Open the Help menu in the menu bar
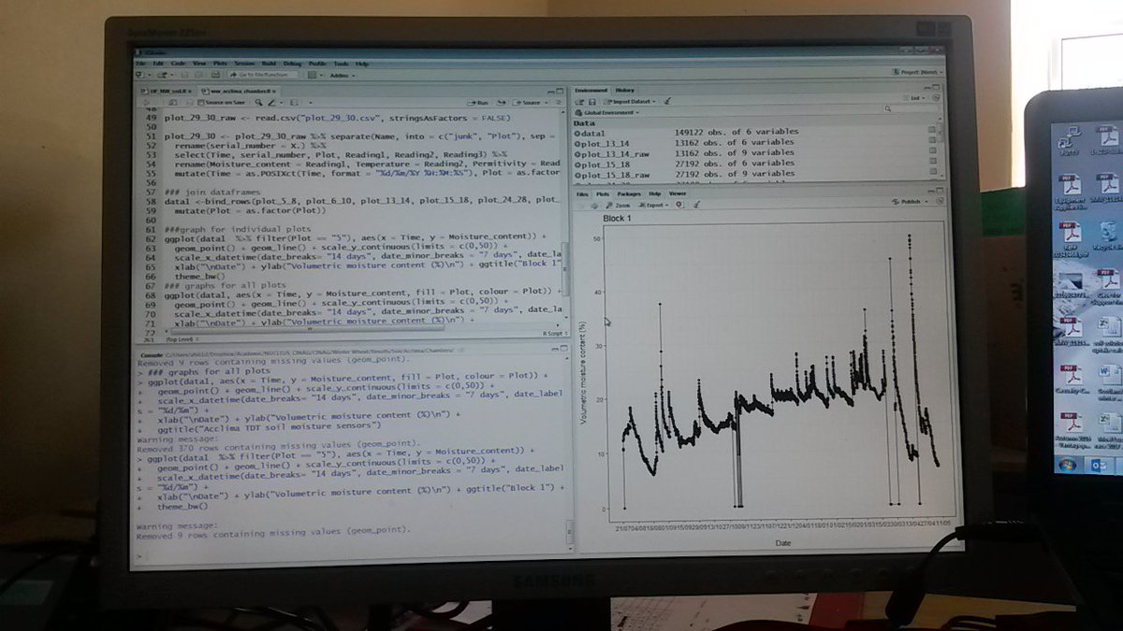1123x631 pixels. [361, 63]
